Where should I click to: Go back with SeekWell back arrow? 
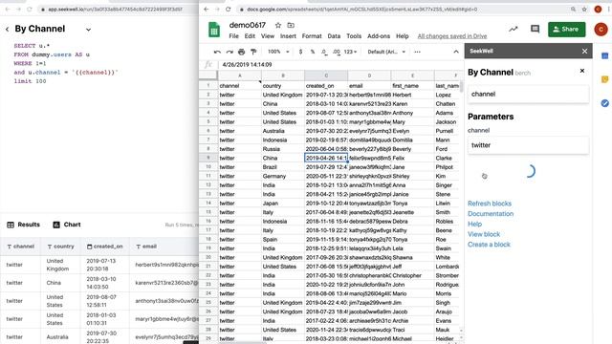(7, 30)
